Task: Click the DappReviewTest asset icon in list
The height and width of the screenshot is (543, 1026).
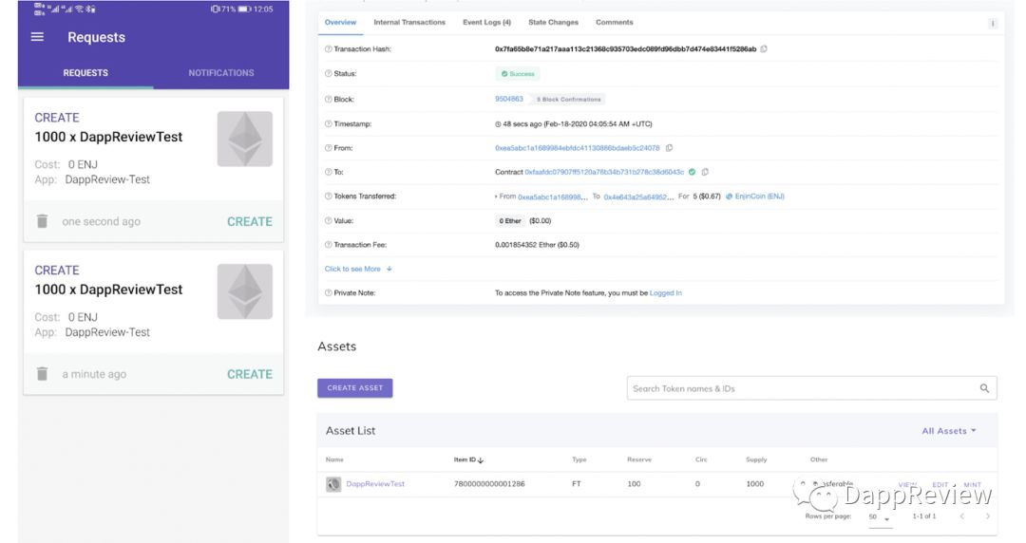Action: pyautogui.click(x=333, y=484)
